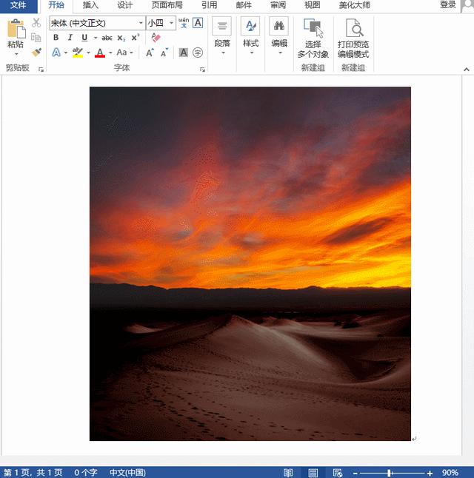Expand the font size dropdown 小四

[x=171, y=23]
